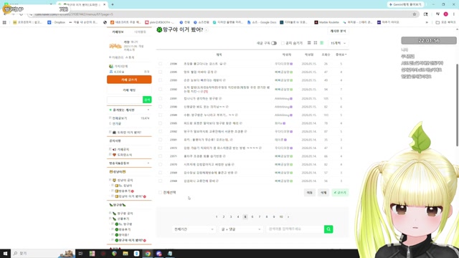The width and height of the screenshot is (459, 258).
Task: Select the green list view icon
Action: (x=322, y=43)
